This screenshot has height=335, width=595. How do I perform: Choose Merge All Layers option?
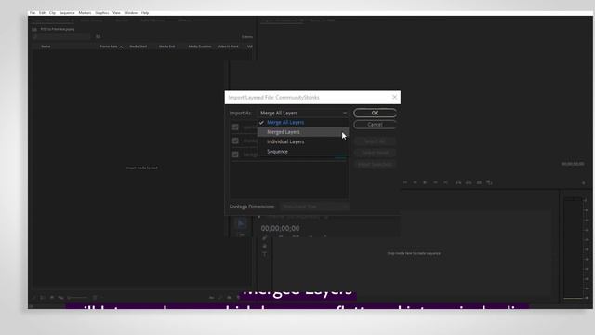point(303,122)
